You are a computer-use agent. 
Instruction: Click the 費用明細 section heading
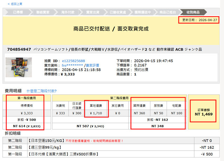point(13,91)
